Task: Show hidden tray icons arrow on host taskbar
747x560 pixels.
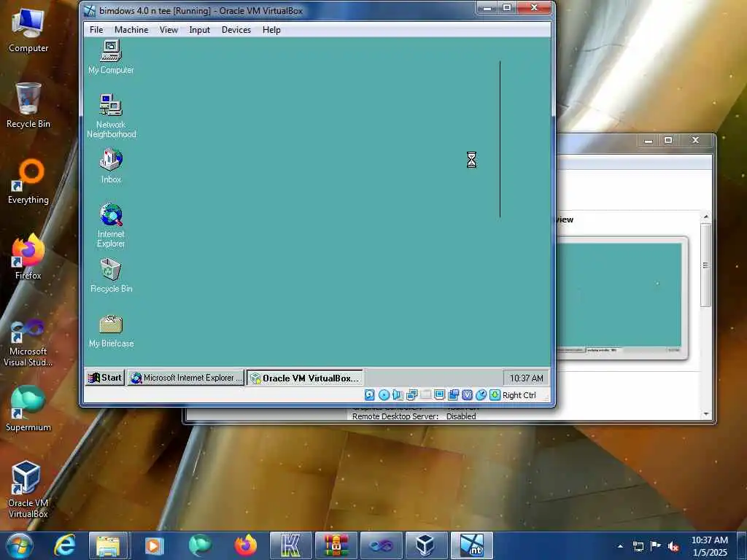Action: 620,546
